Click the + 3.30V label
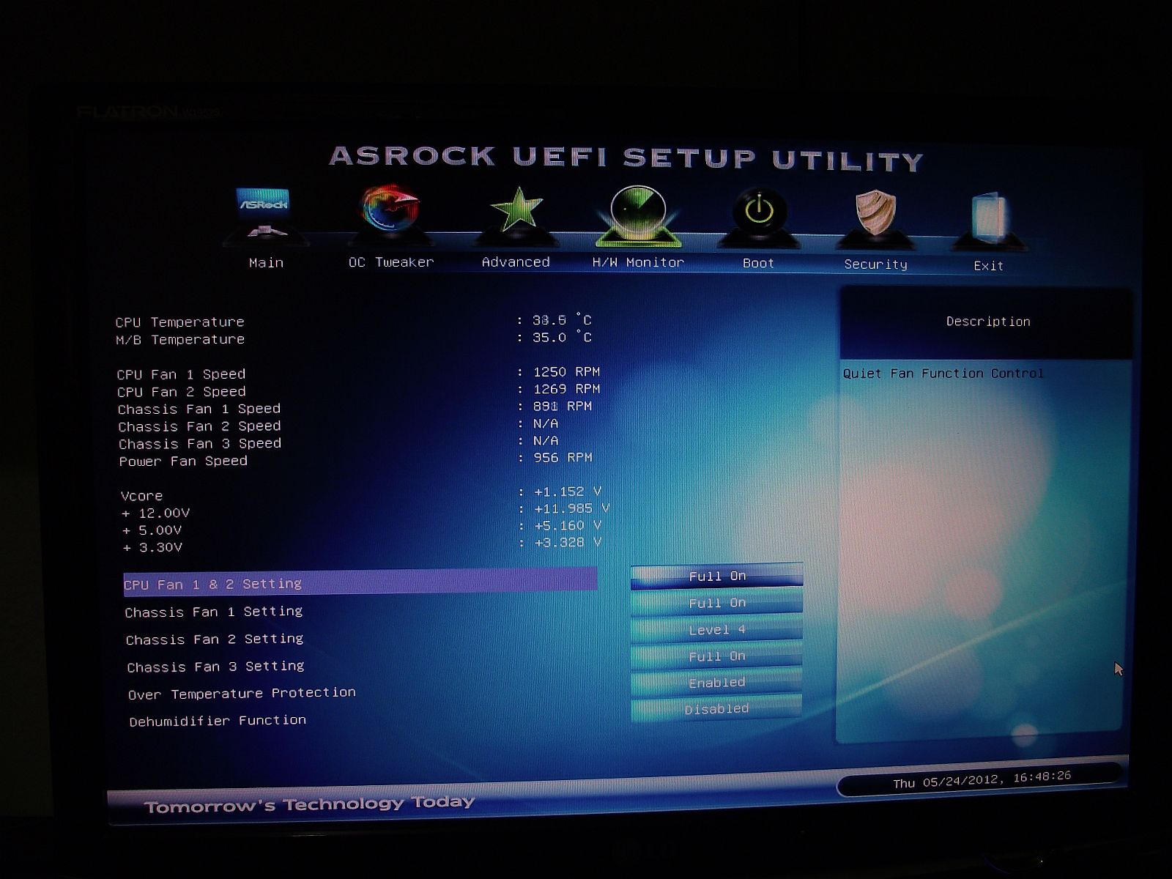Screen dimensions: 1172x879 (x=152, y=548)
